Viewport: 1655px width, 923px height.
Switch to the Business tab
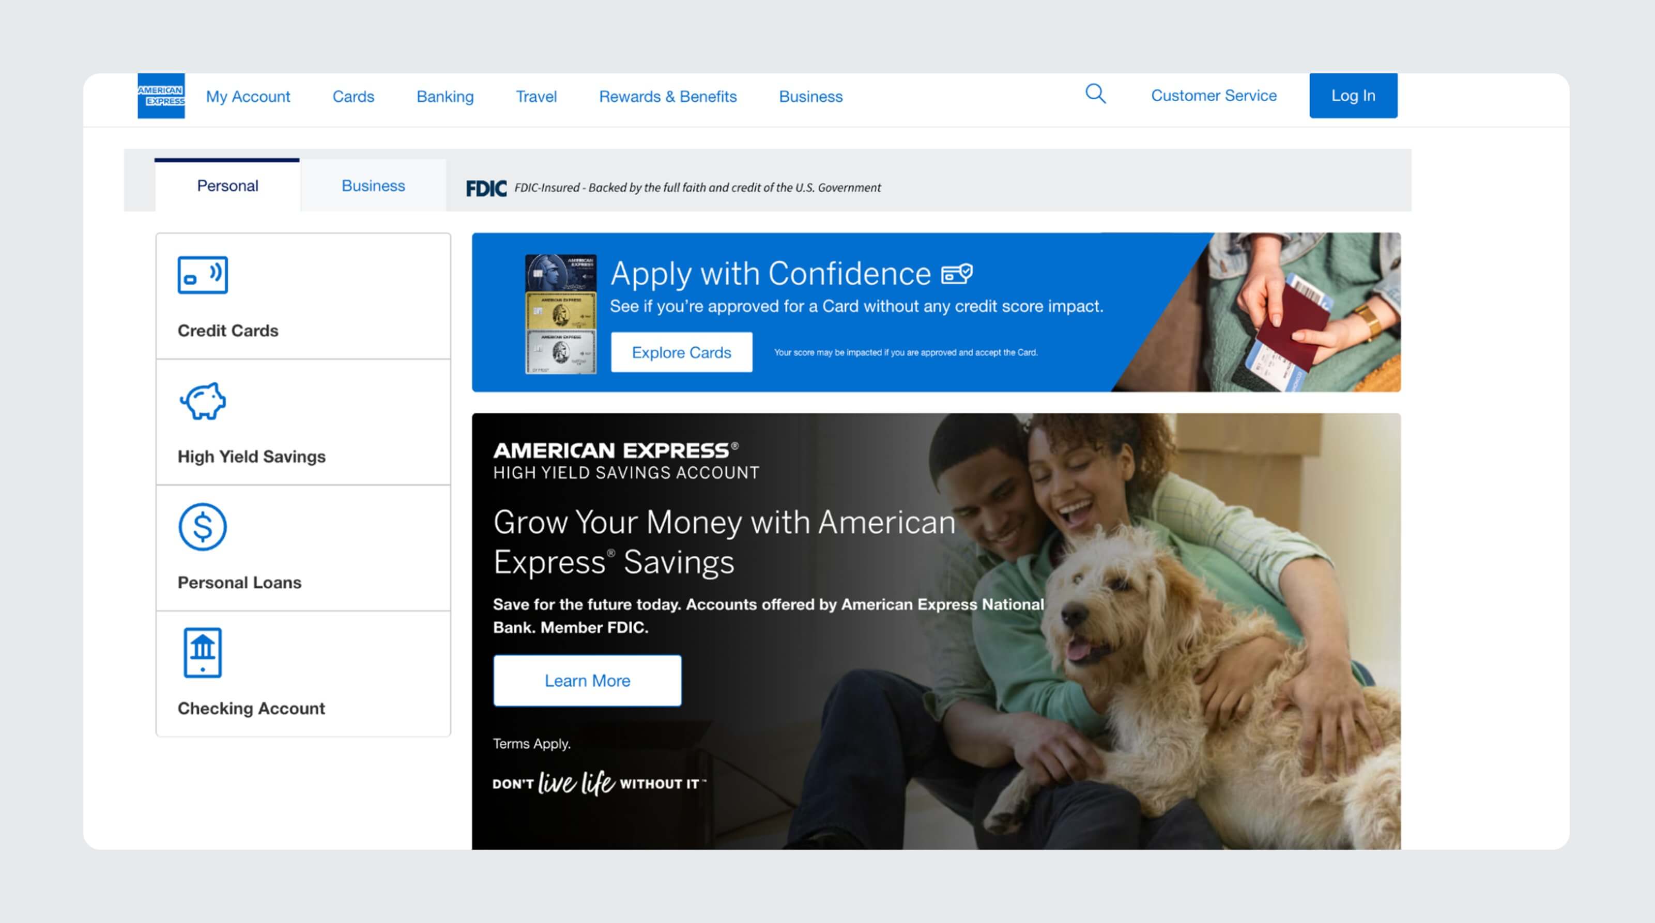(373, 185)
